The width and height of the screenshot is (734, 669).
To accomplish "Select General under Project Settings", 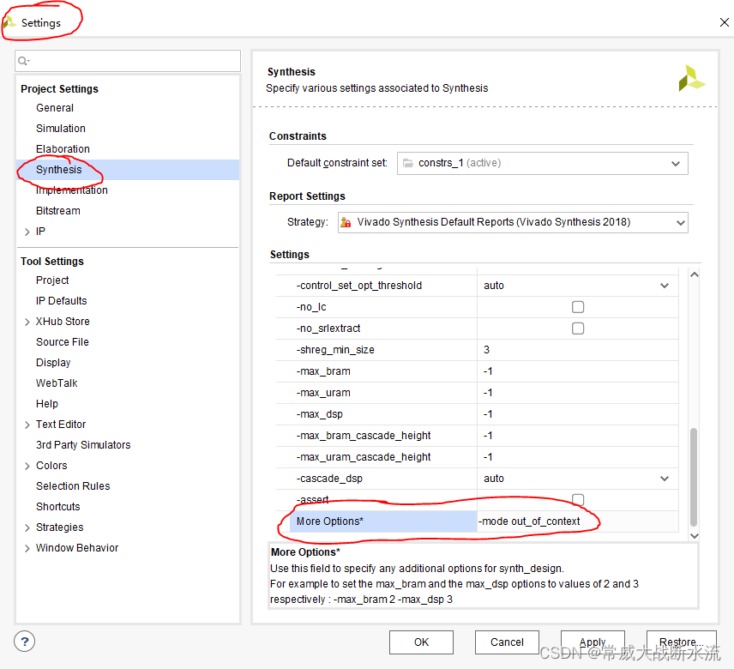I will tap(55, 108).
